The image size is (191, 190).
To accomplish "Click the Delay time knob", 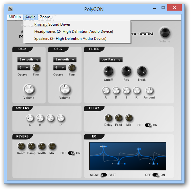I will [108, 118].
